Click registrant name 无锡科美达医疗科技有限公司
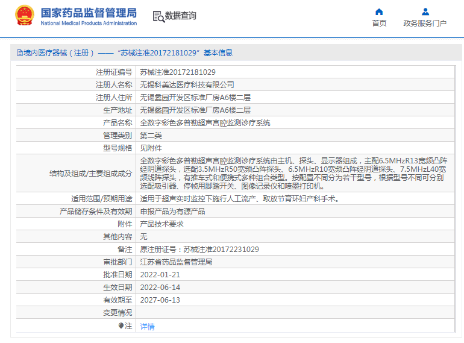The image size is (464, 343). (x=187, y=84)
